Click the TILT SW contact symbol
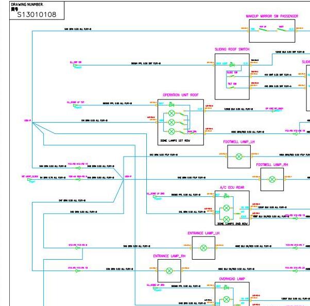 [231, 87]
